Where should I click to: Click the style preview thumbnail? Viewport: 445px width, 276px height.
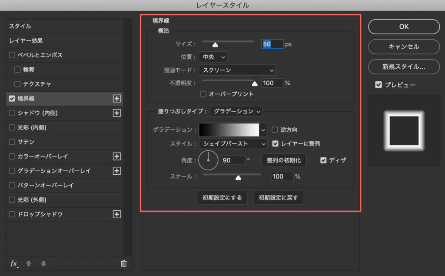[404, 131]
